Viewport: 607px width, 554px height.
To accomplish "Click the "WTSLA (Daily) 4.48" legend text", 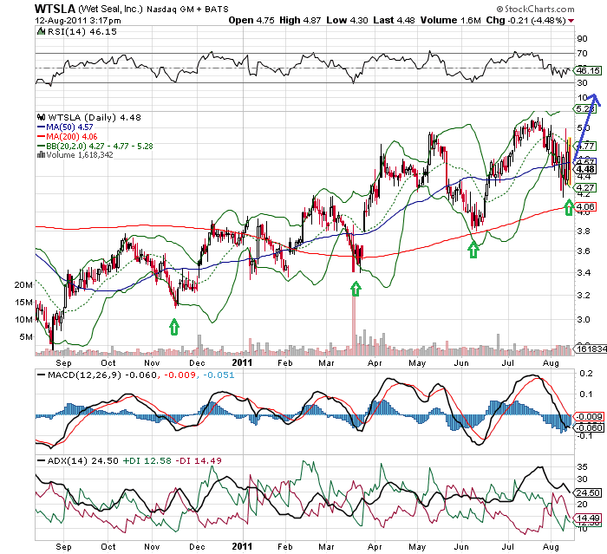I will tap(95, 117).
